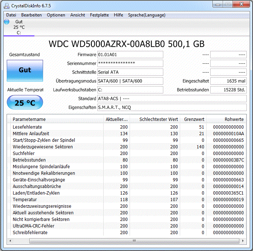Select the Schreibfehlerrate row
Image resolution: width=253 pixels, height=251 pixels.
[127, 233]
